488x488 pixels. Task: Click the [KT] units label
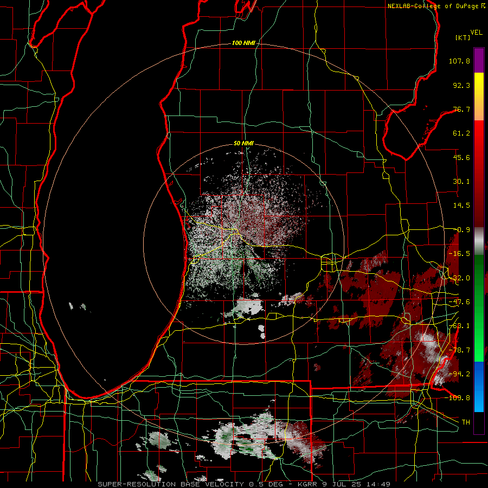tap(463, 37)
